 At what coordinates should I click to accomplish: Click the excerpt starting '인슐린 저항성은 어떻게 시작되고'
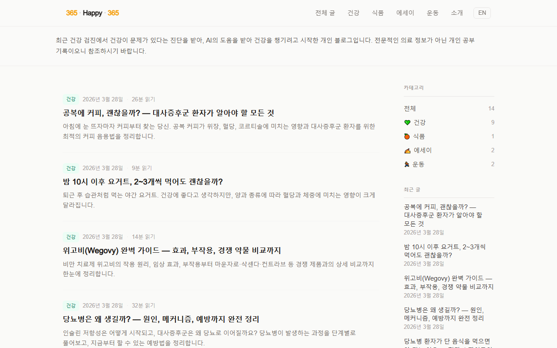209,338
